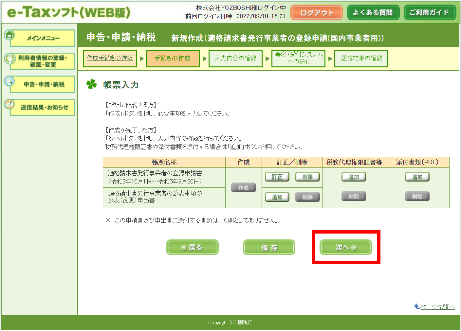Open the メインメニュー sidebar item

(x=43, y=38)
